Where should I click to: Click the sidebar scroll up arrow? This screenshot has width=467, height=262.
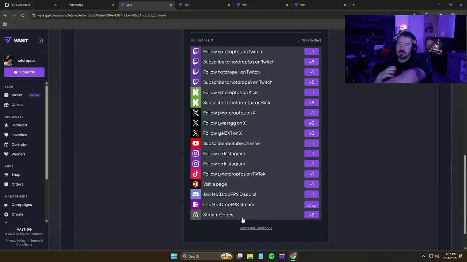46,83
